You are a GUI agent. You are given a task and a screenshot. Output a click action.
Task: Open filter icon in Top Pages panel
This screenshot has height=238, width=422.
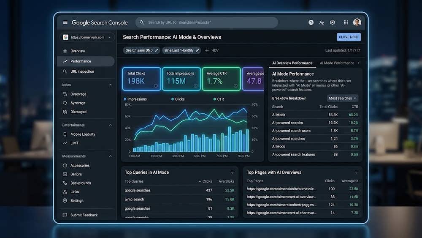[x=356, y=172]
